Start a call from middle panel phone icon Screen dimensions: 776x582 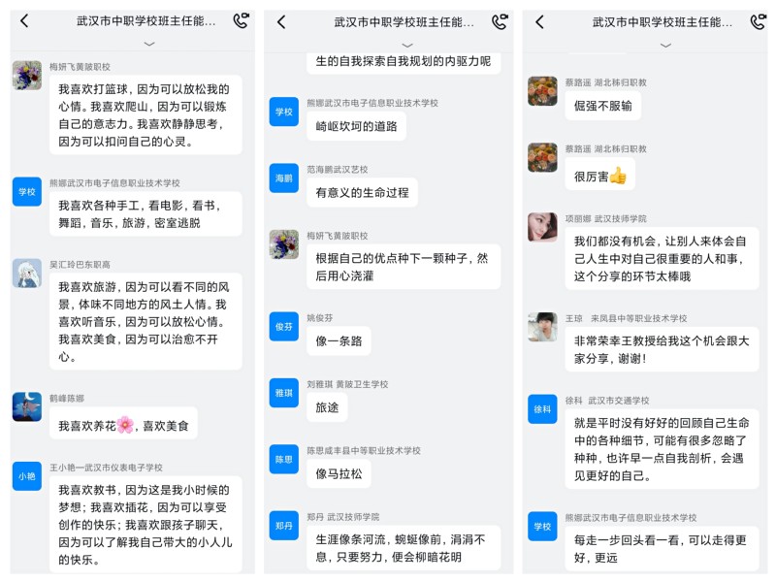click(x=500, y=21)
